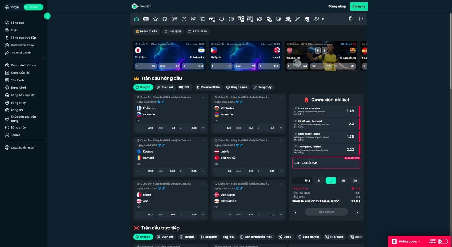Select Counter-Strike chip in top matches
The image size is (452, 247).
click(209, 87)
